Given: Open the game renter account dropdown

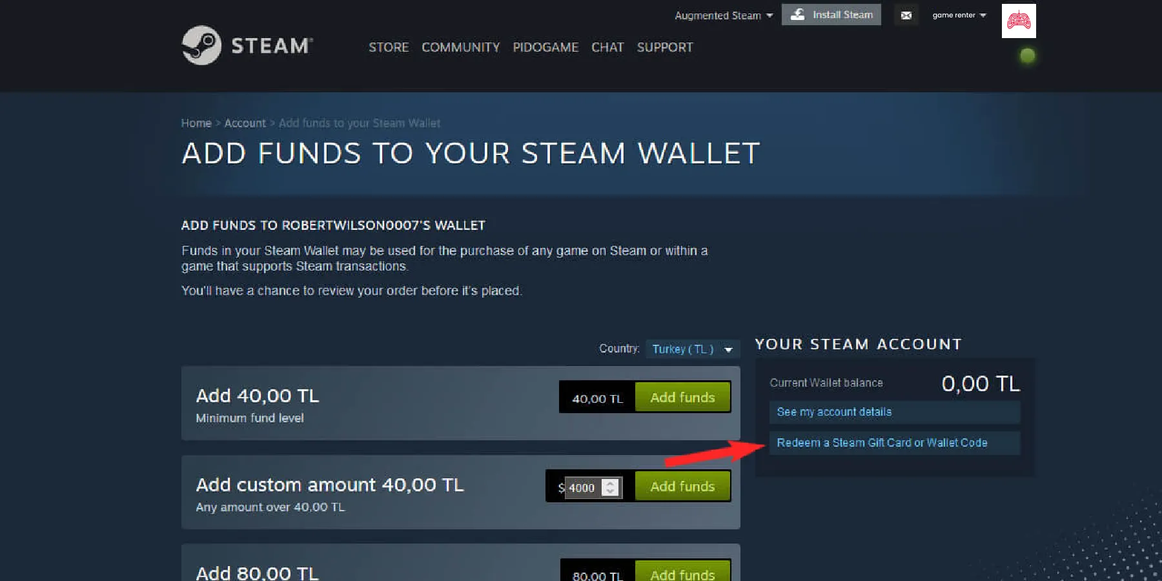Looking at the screenshot, I should 959,15.
